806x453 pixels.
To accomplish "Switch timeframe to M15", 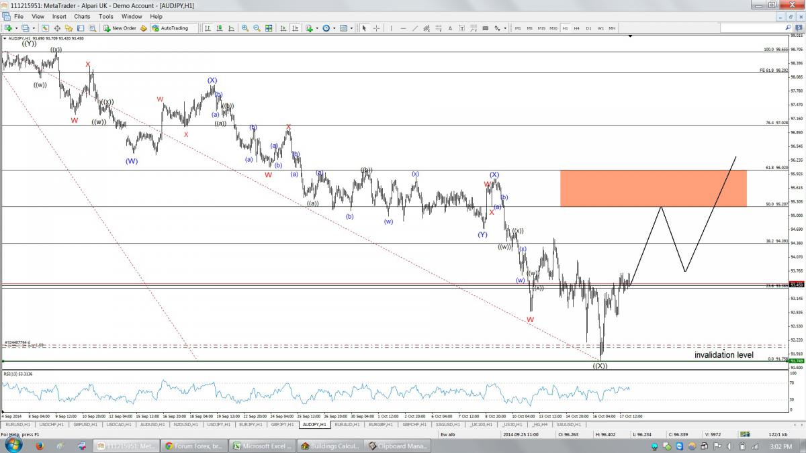I will click(541, 28).
